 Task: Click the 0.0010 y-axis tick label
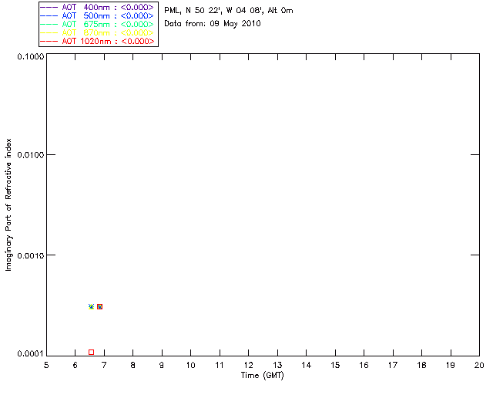coord(31,255)
